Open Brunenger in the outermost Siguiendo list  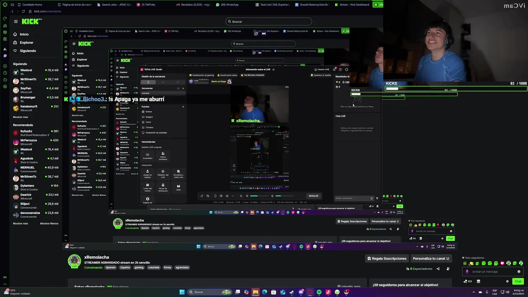[x=35, y=99]
